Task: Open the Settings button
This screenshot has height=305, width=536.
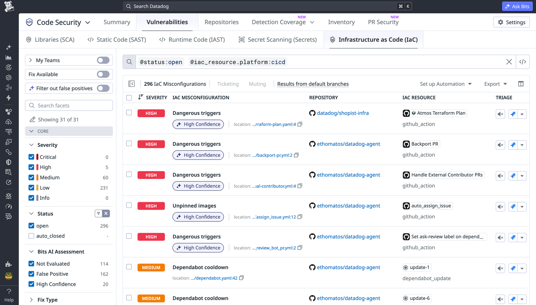Action: 511,22
